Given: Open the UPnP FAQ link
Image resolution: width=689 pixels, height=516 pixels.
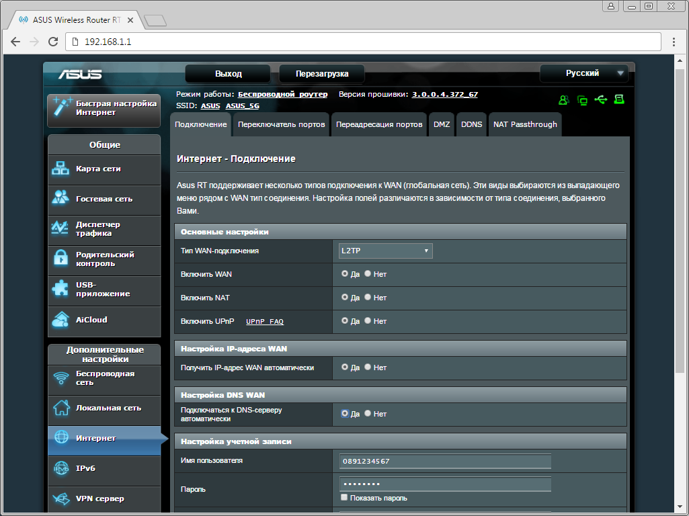Looking at the screenshot, I should click(265, 321).
